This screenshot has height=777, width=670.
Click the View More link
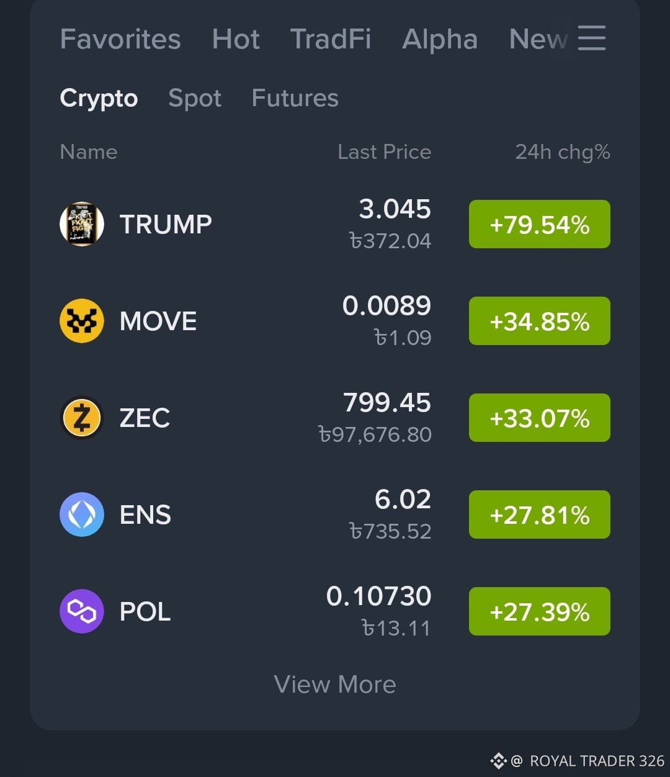point(335,685)
